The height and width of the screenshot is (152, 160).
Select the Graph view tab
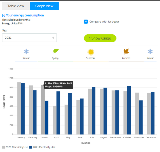click(44, 6)
